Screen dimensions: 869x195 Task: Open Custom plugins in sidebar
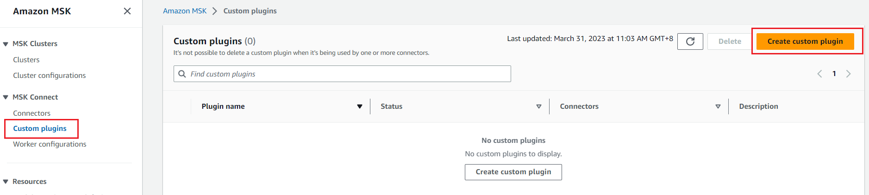click(40, 129)
